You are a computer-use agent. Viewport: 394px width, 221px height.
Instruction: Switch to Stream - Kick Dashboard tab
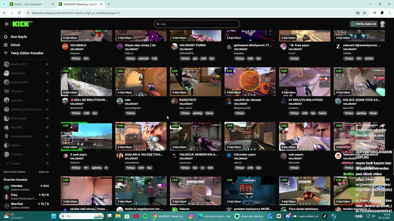(x=28, y=4)
